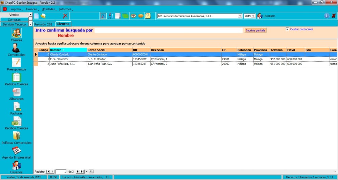Viewport: 338px width, 180px height.
Task: Open the 2019 year dropdown
Action: pos(253,16)
